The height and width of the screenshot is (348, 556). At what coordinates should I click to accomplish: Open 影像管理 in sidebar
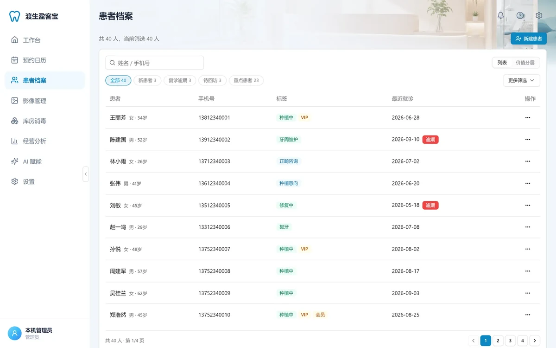point(44,101)
